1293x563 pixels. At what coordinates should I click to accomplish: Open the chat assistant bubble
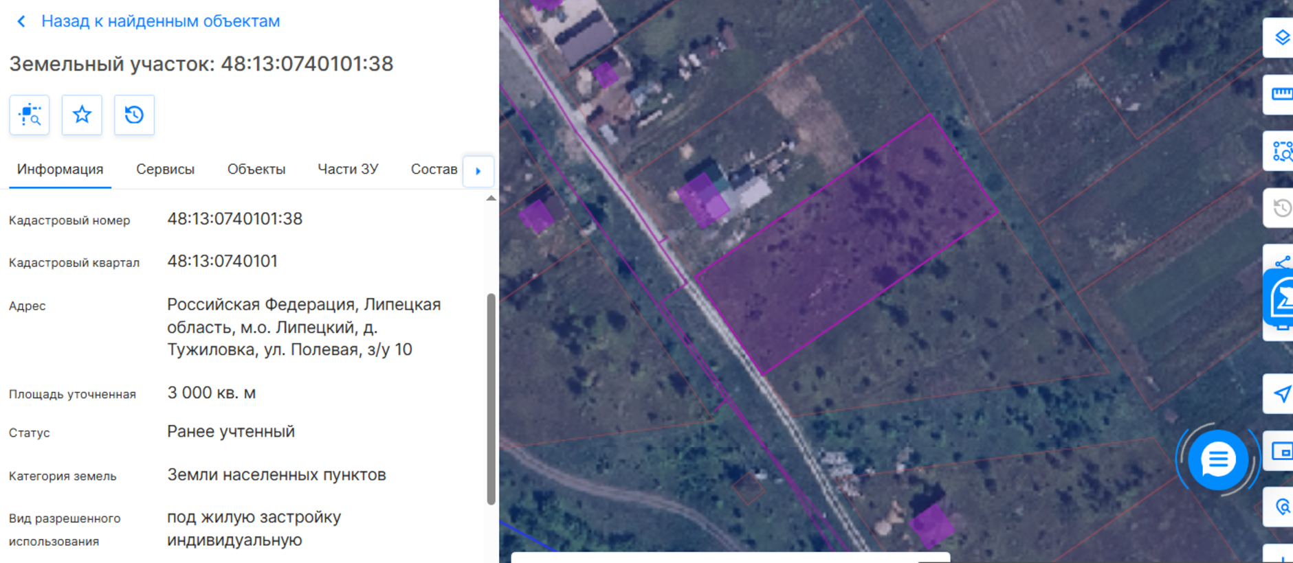click(x=1217, y=459)
